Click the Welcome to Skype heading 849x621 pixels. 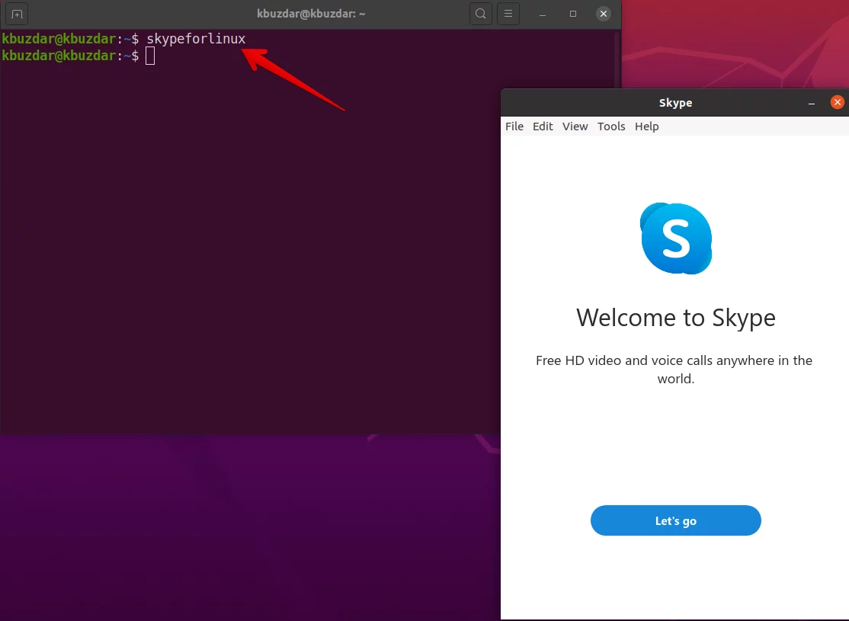[x=676, y=318]
